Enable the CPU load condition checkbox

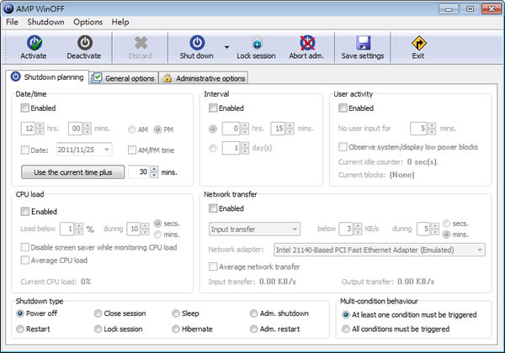(x=24, y=211)
